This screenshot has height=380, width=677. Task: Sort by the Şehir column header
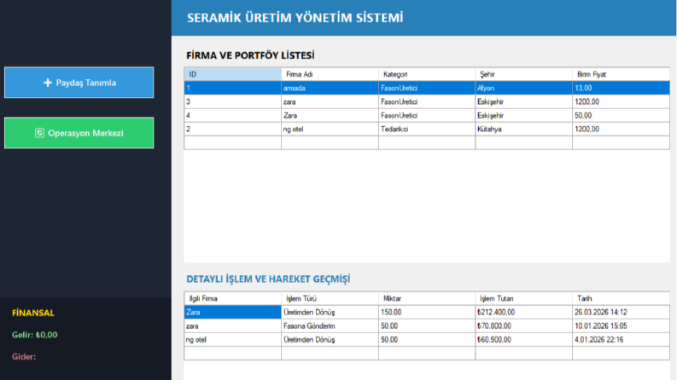(523, 74)
